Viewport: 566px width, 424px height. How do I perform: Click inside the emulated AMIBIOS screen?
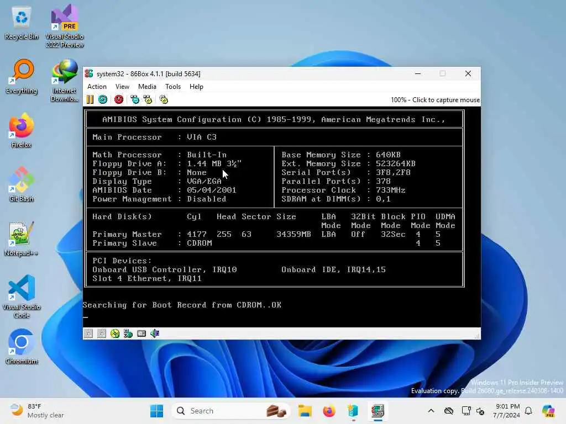click(281, 216)
